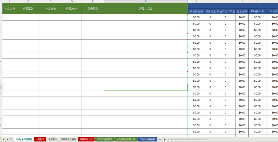The image size is (278, 142).
Task: Select column B header
Action: click(28, 2)
